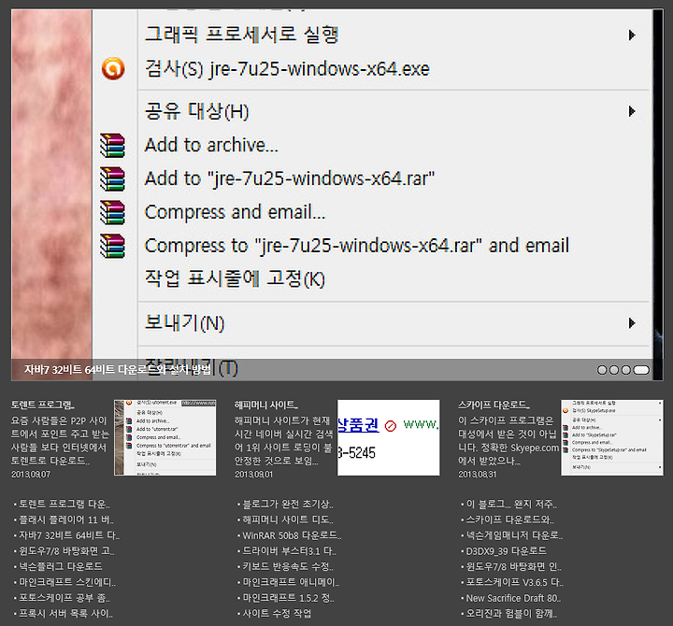Select Add to "jre-7u25-windows-x64.rar" entry
The image size is (673, 626).
(x=290, y=178)
